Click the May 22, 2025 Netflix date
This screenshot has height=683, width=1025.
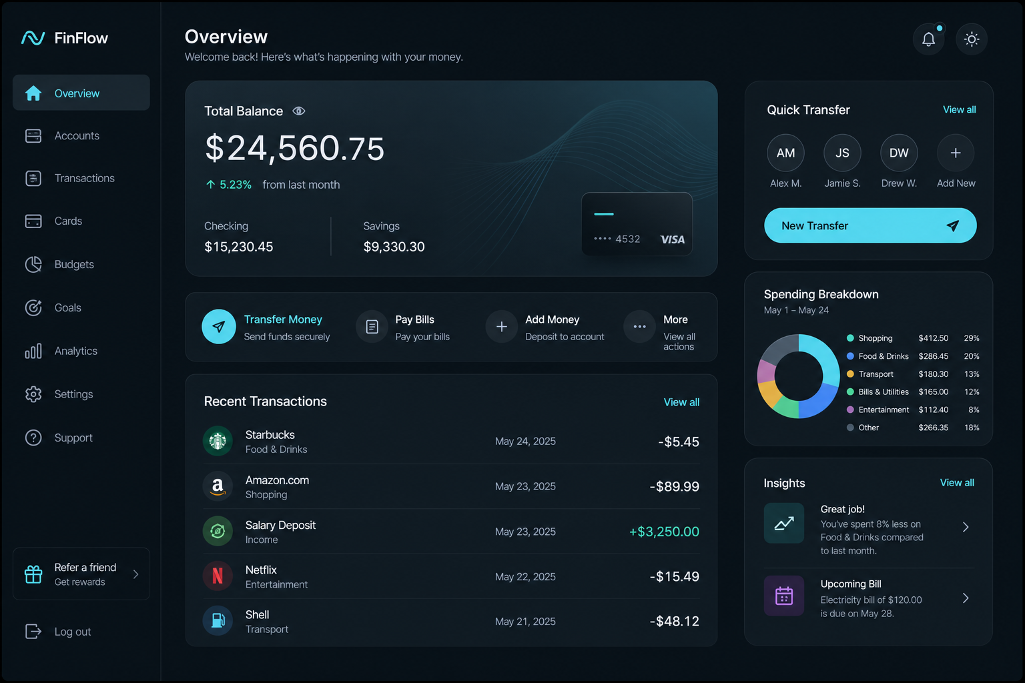[x=525, y=577]
